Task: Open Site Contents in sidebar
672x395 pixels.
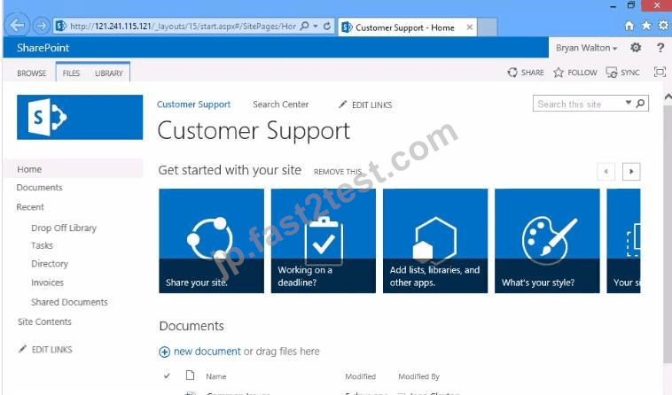Action: 44,321
